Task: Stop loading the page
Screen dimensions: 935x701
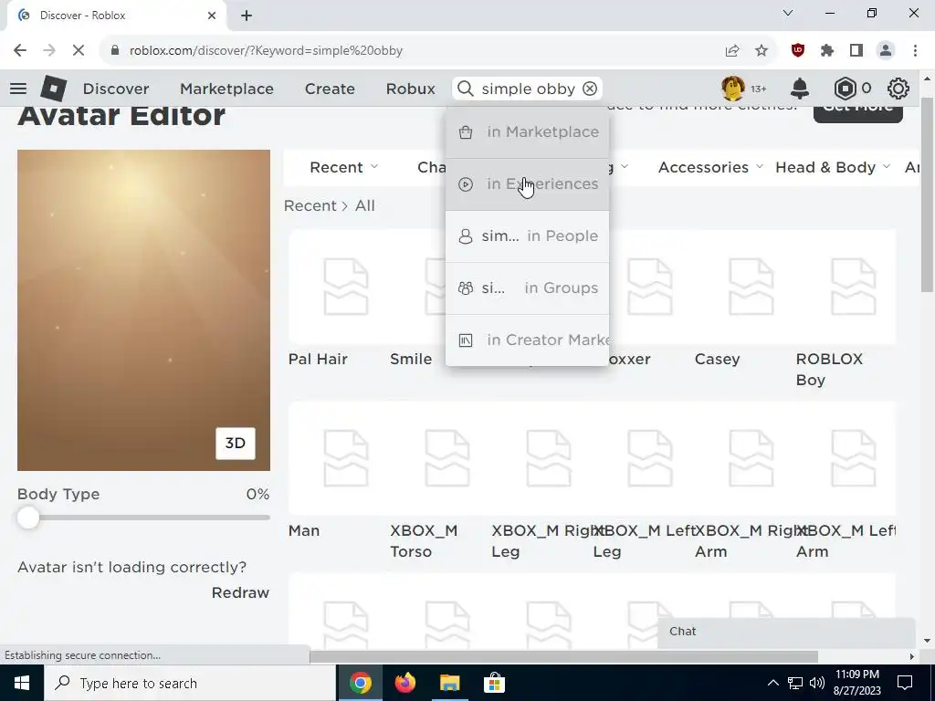Action: (x=79, y=51)
